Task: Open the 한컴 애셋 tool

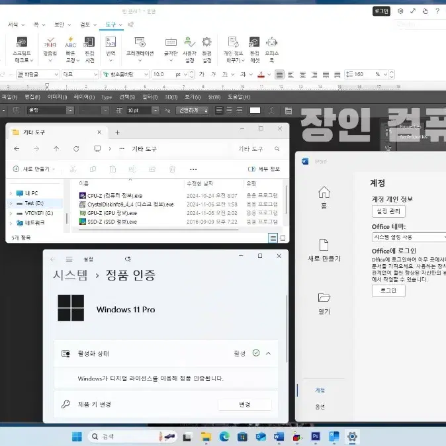Action: tap(255, 50)
